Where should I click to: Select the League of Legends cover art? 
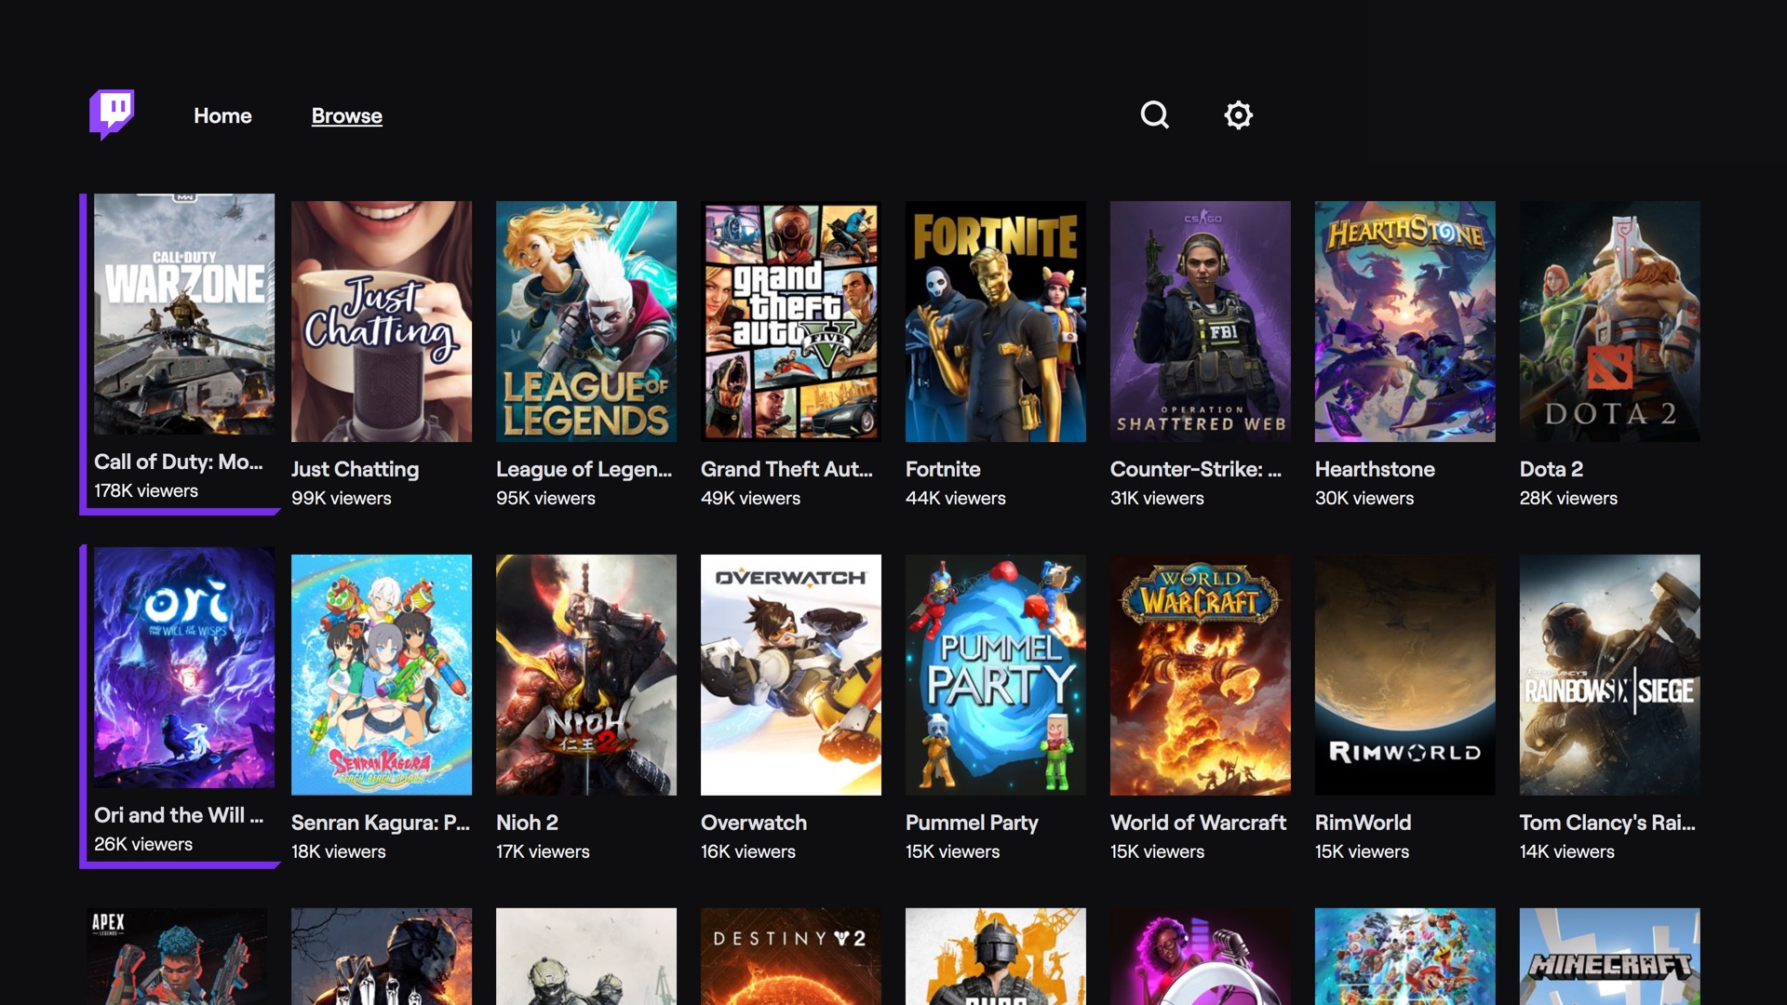tap(585, 321)
